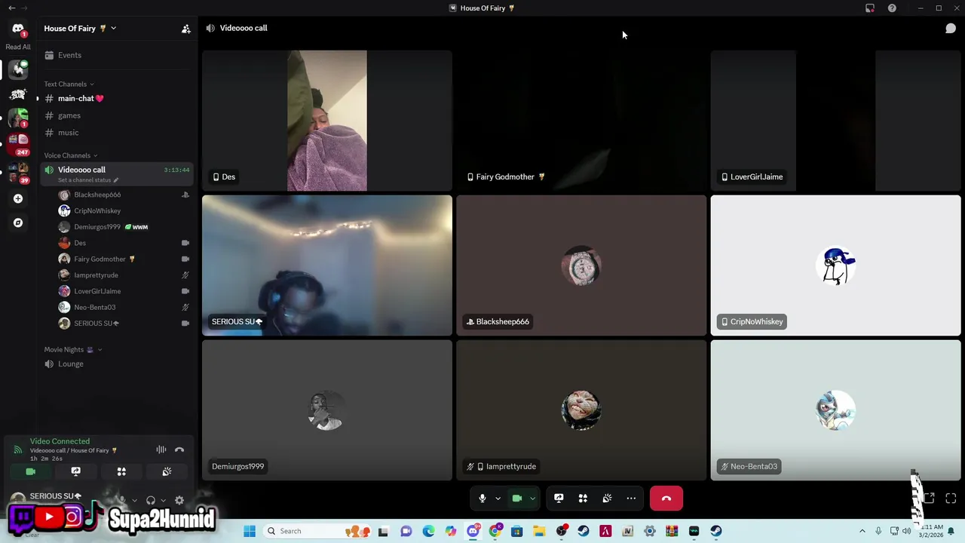Open User Settings gear icon
Screen dimensions: 965x543
tap(179, 500)
